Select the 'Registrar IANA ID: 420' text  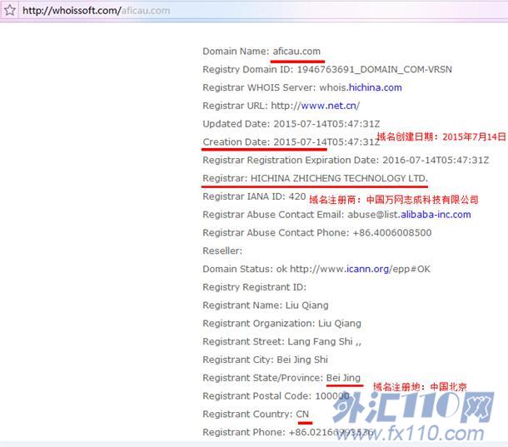click(x=254, y=196)
